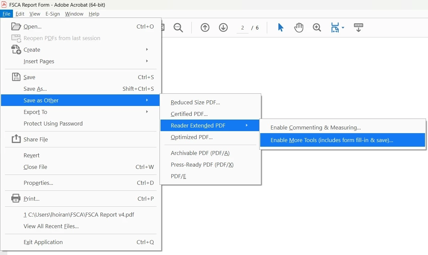Expand the Create submenu
This screenshot has width=428, height=255.
click(81, 50)
